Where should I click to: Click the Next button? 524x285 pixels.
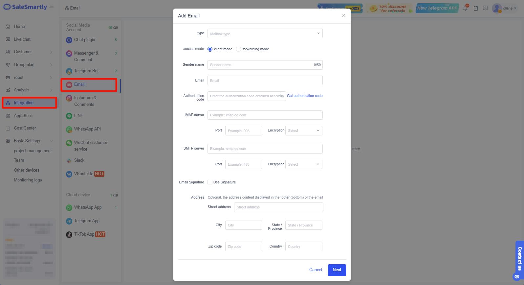pyautogui.click(x=337, y=270)
